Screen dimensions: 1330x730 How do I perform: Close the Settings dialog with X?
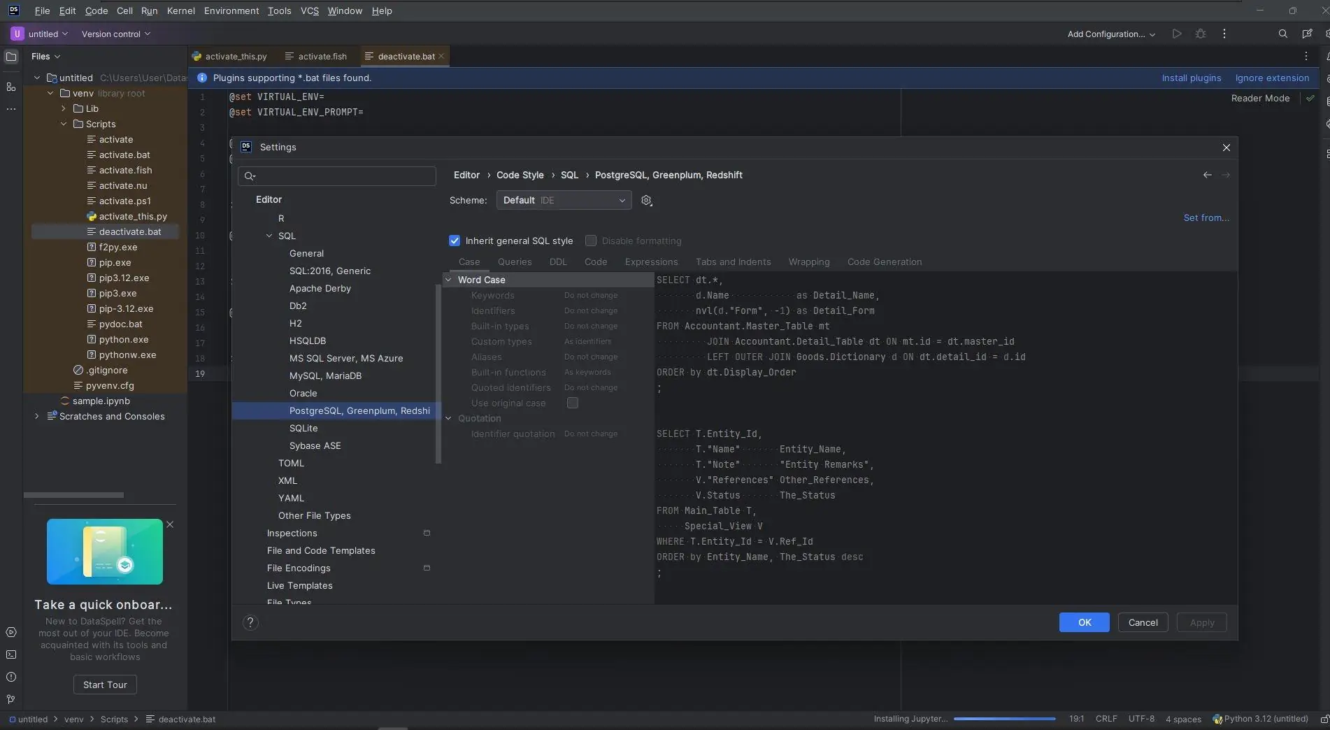point(1226,148)
